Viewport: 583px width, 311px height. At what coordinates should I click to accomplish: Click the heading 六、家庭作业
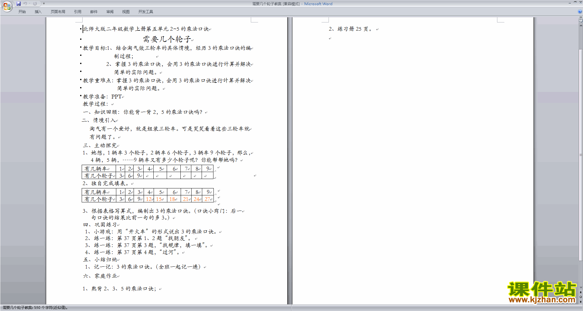click(x=100, y=276)
